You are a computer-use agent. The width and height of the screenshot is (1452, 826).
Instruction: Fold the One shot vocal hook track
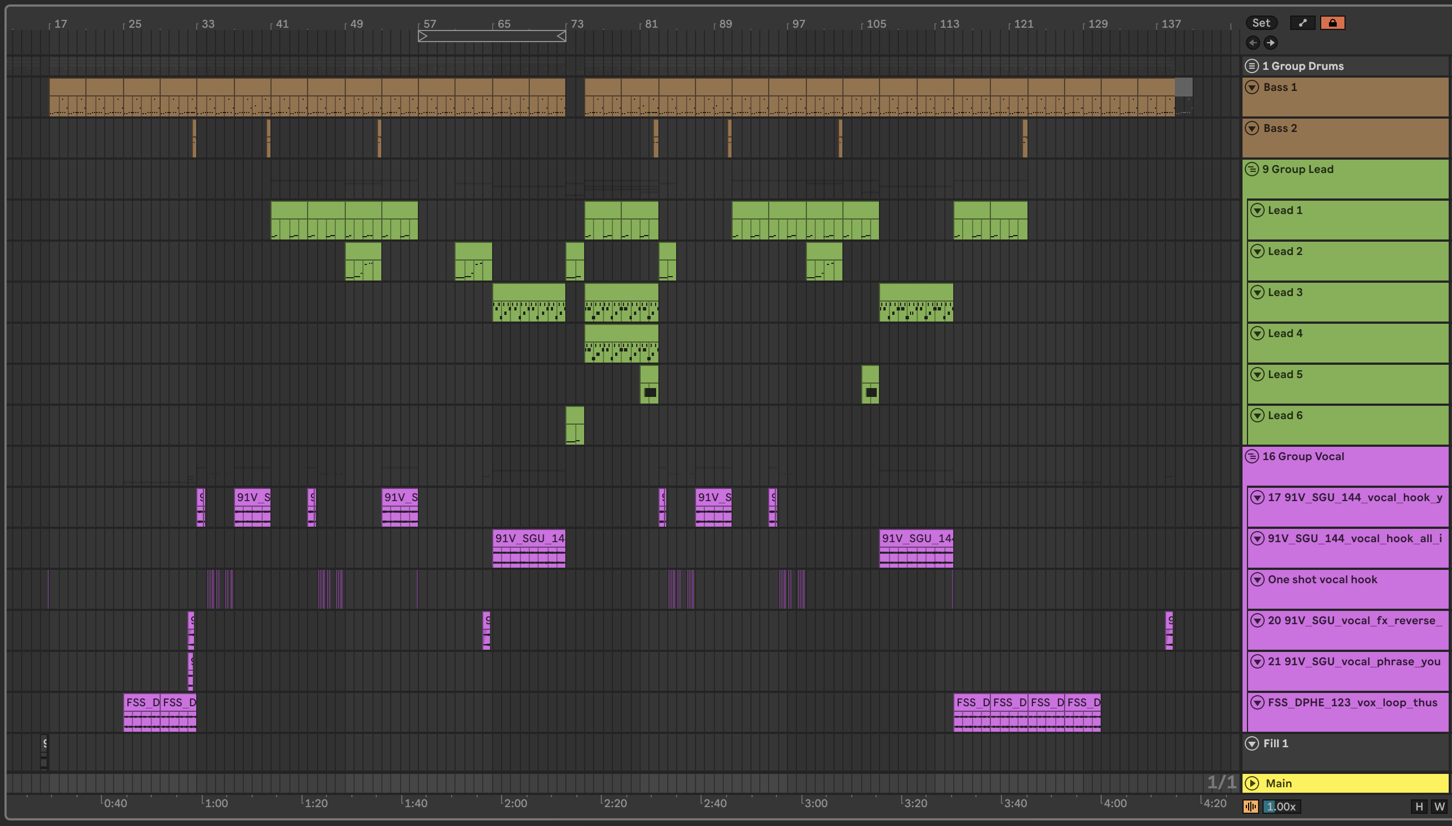pos(1257,579)
